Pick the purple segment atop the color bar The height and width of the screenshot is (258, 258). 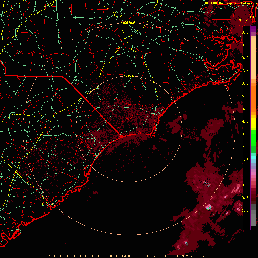click(x=253, y=29)
